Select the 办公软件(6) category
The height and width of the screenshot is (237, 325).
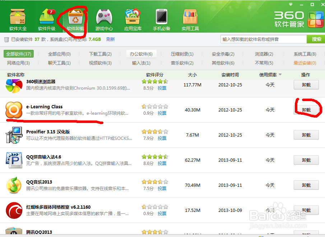tap(141, 54)
